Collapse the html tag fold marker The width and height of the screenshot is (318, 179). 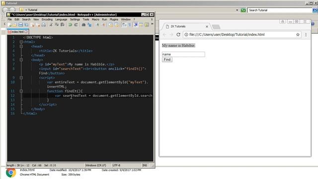tap(21, 42)
